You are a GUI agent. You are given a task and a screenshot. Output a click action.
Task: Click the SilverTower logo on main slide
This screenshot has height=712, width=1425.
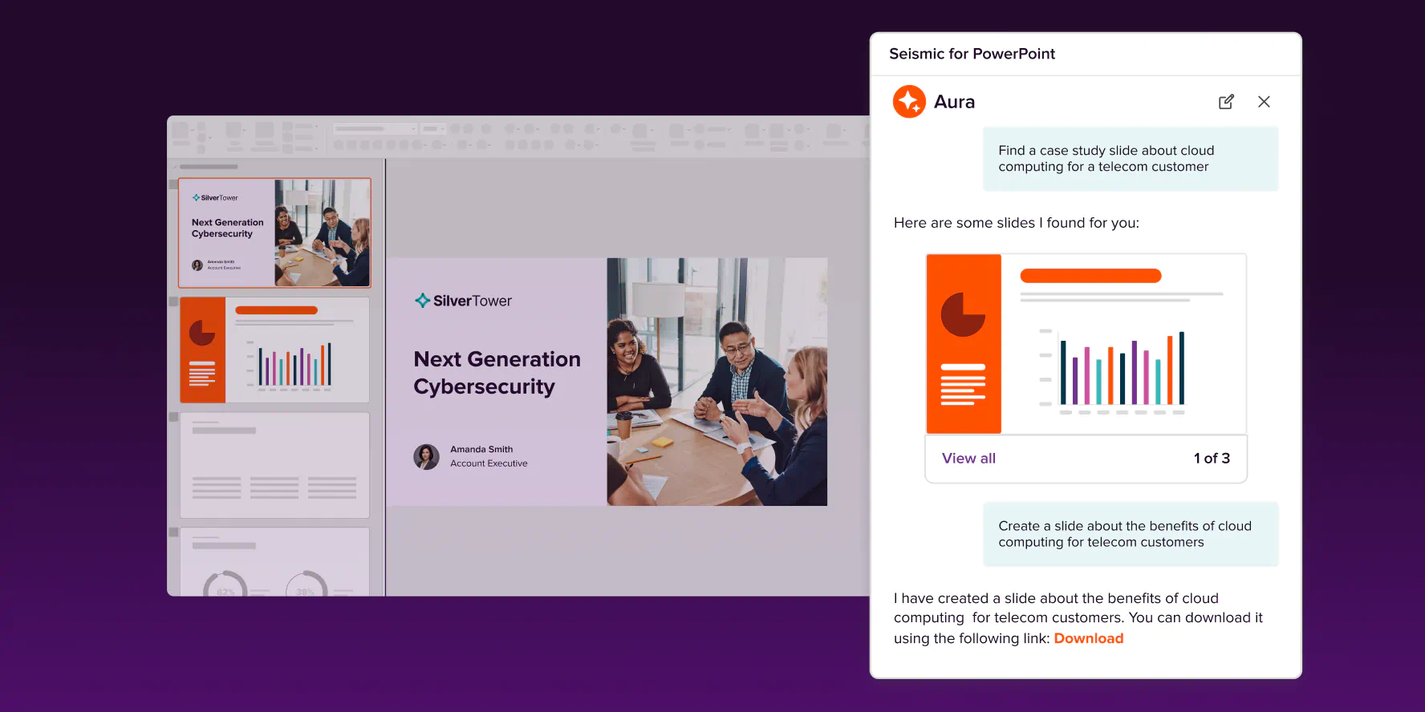point(463,301)
